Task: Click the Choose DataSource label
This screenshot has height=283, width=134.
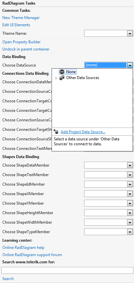Action: [x=19, y=65]
